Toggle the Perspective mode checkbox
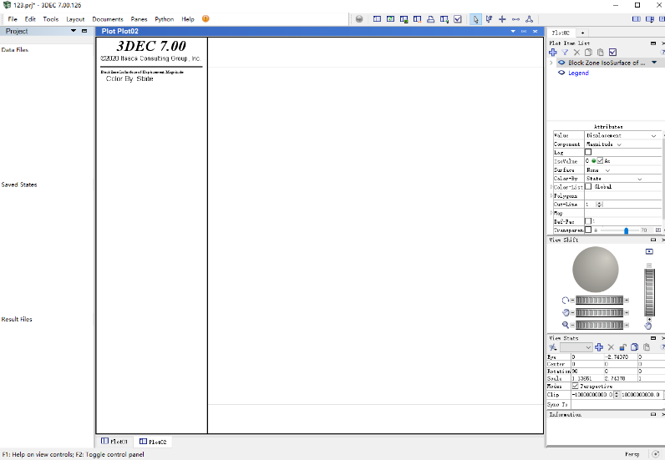The width and height of the screenshot is (665, 460). pos(575,387)
